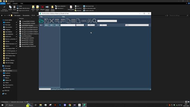Click Documentos in Explorer address bar
Image resolution: width=190 pixels, height=107 pixels.
pos(26,15)
